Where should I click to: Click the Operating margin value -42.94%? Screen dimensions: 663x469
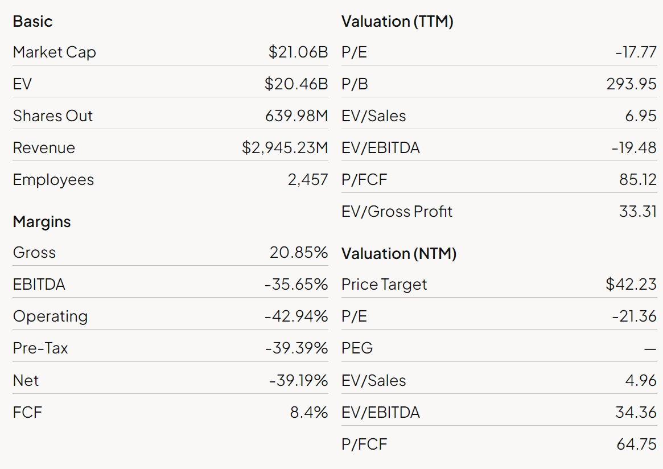(x=296, y=316)
